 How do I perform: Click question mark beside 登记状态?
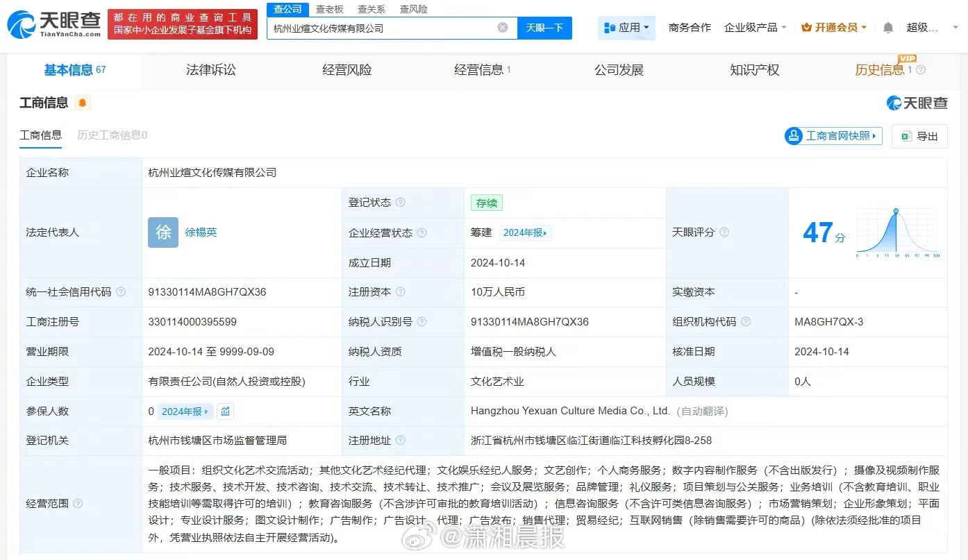tap(400, 203)
